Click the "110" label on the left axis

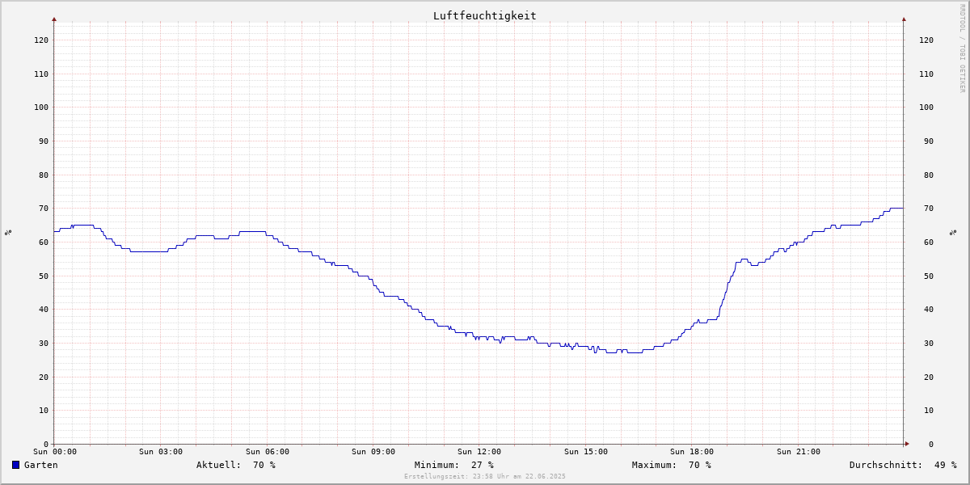click(41, 74)
